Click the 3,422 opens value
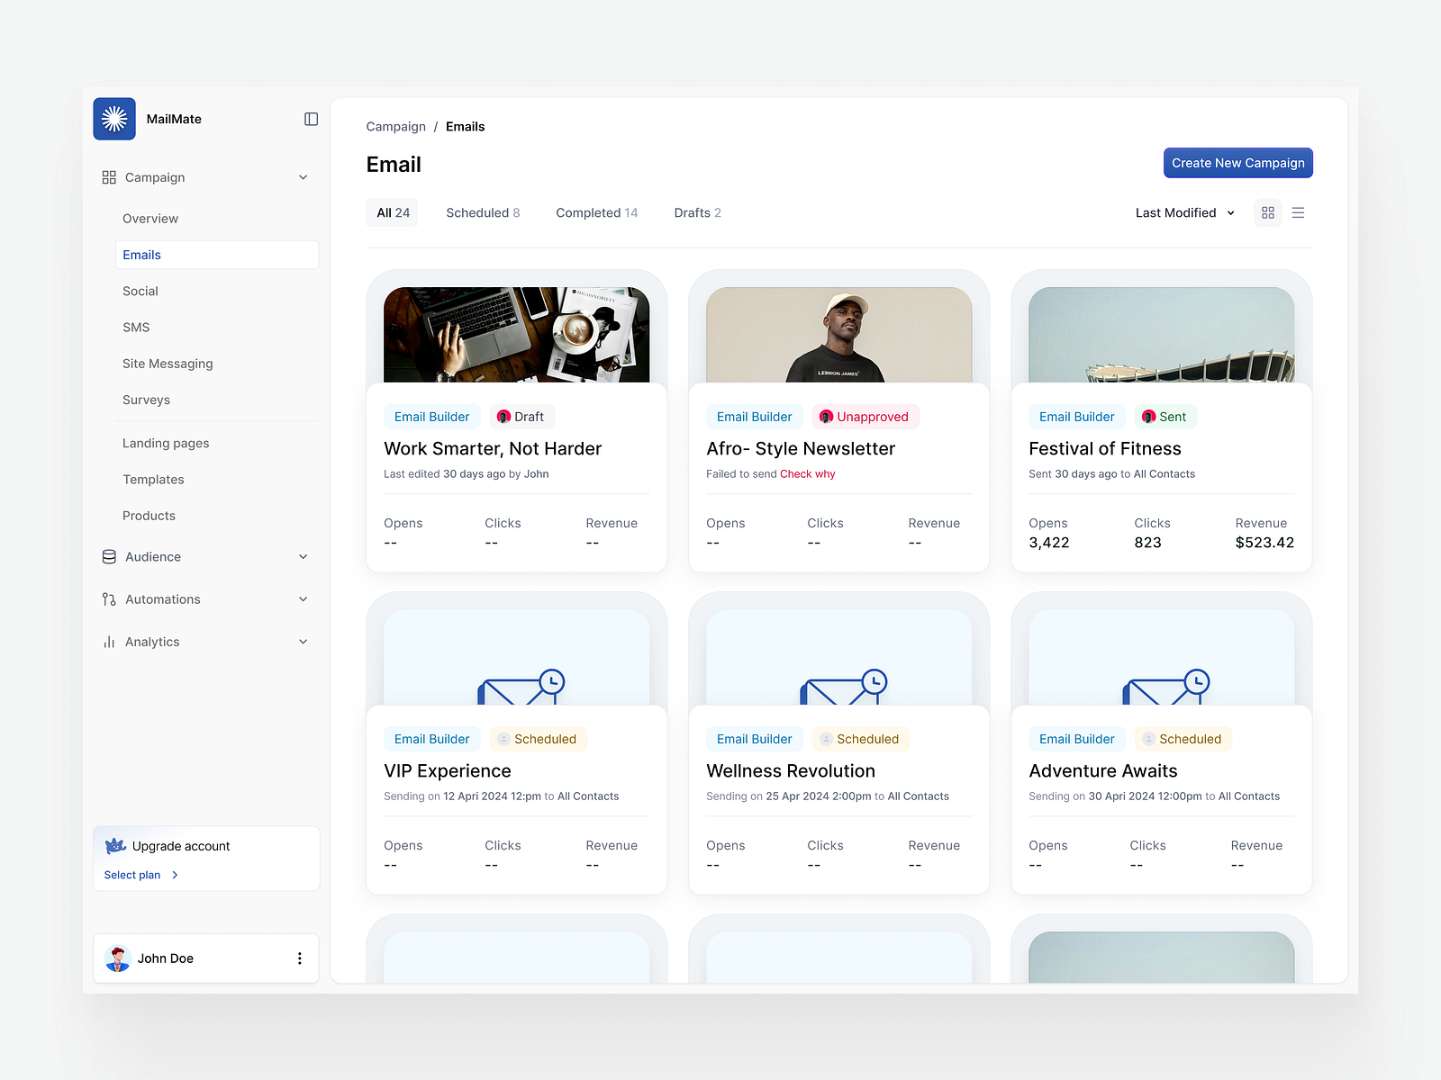 coord(1049,543)
